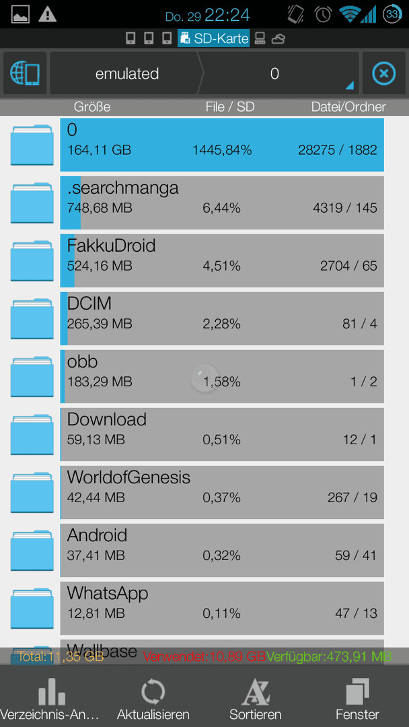This screenshot has height=727, width=409.
Task: Select the cloud storage icon
Action: 278,39
